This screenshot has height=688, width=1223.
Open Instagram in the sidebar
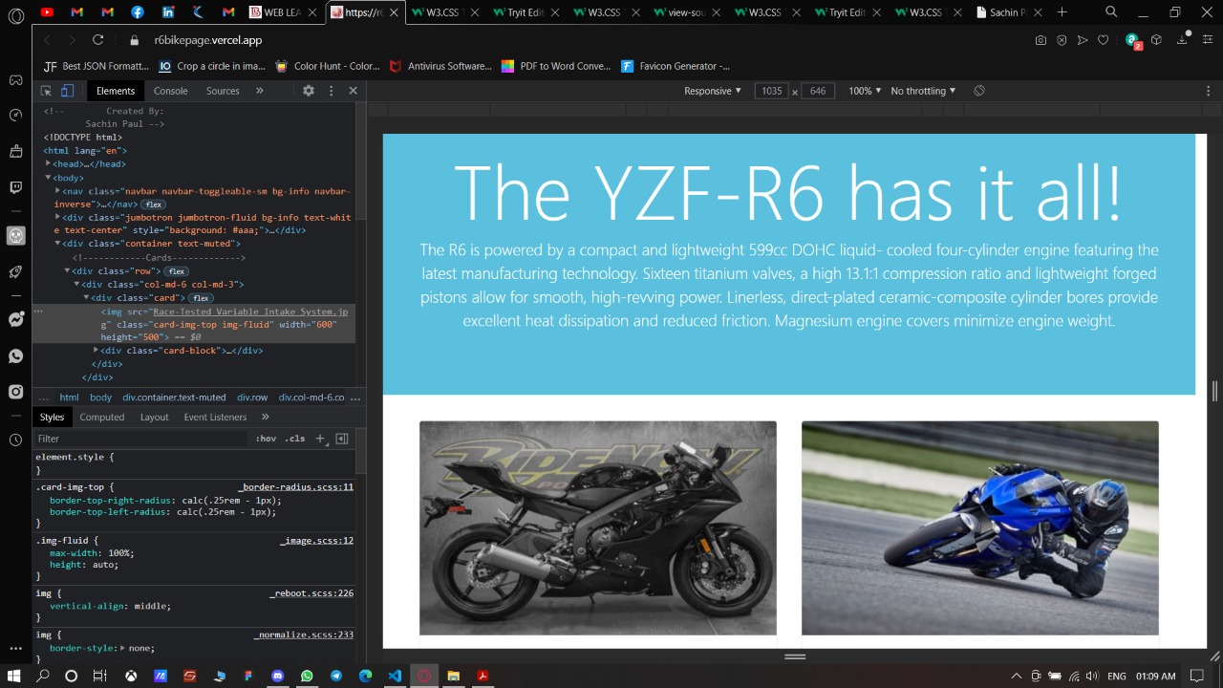pyautogui.click(x=15, y=392)
